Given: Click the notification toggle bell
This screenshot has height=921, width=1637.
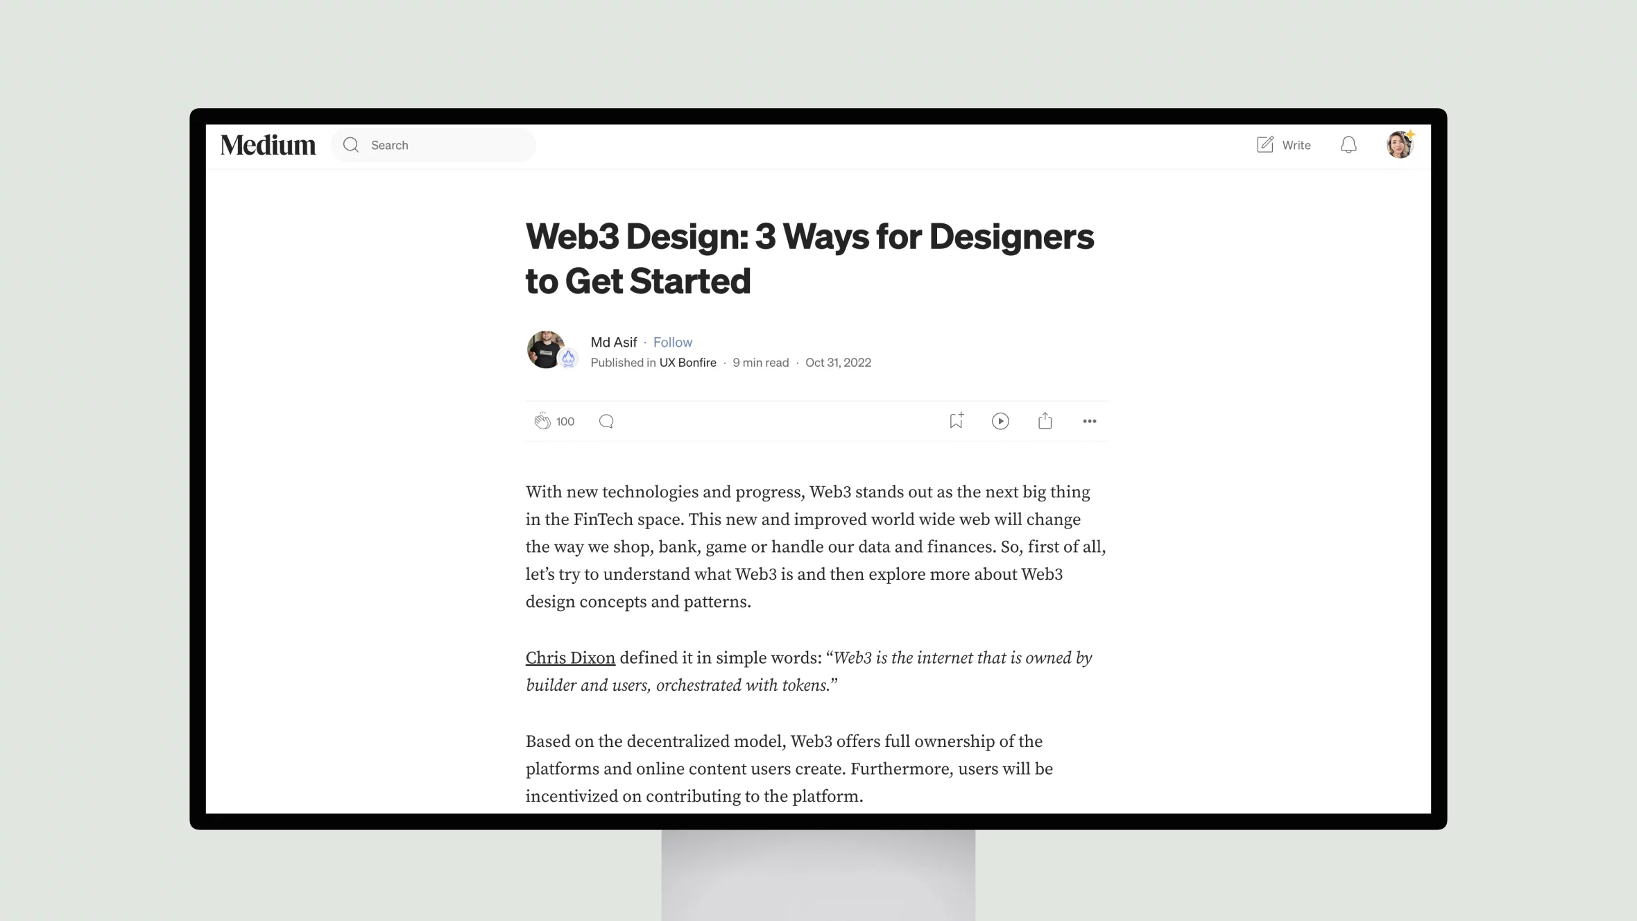Looking at the screenshot, I should [1349, 144].
